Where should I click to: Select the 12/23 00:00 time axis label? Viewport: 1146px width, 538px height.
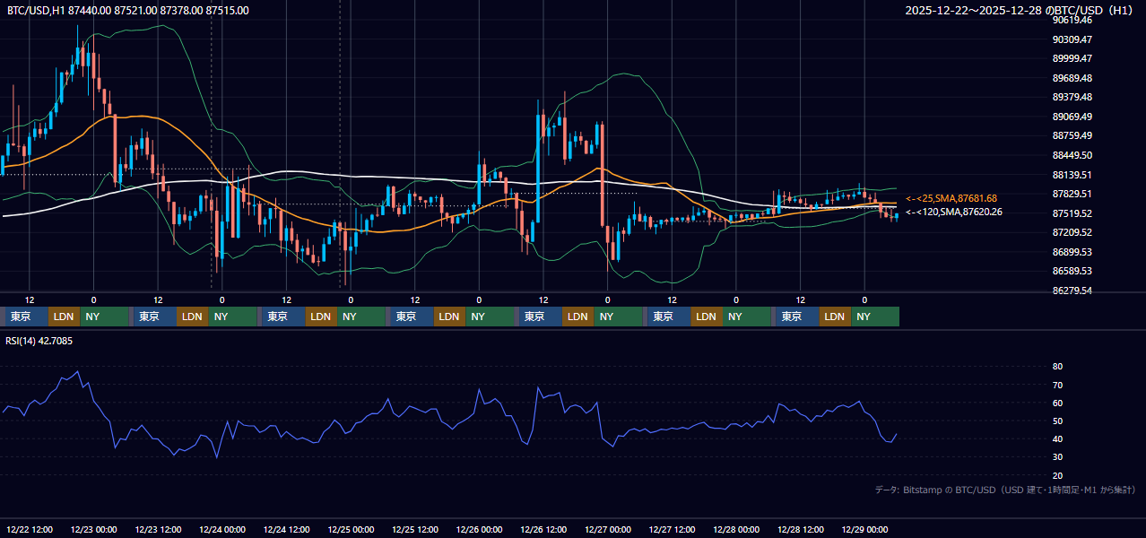[x=94, y=530]
